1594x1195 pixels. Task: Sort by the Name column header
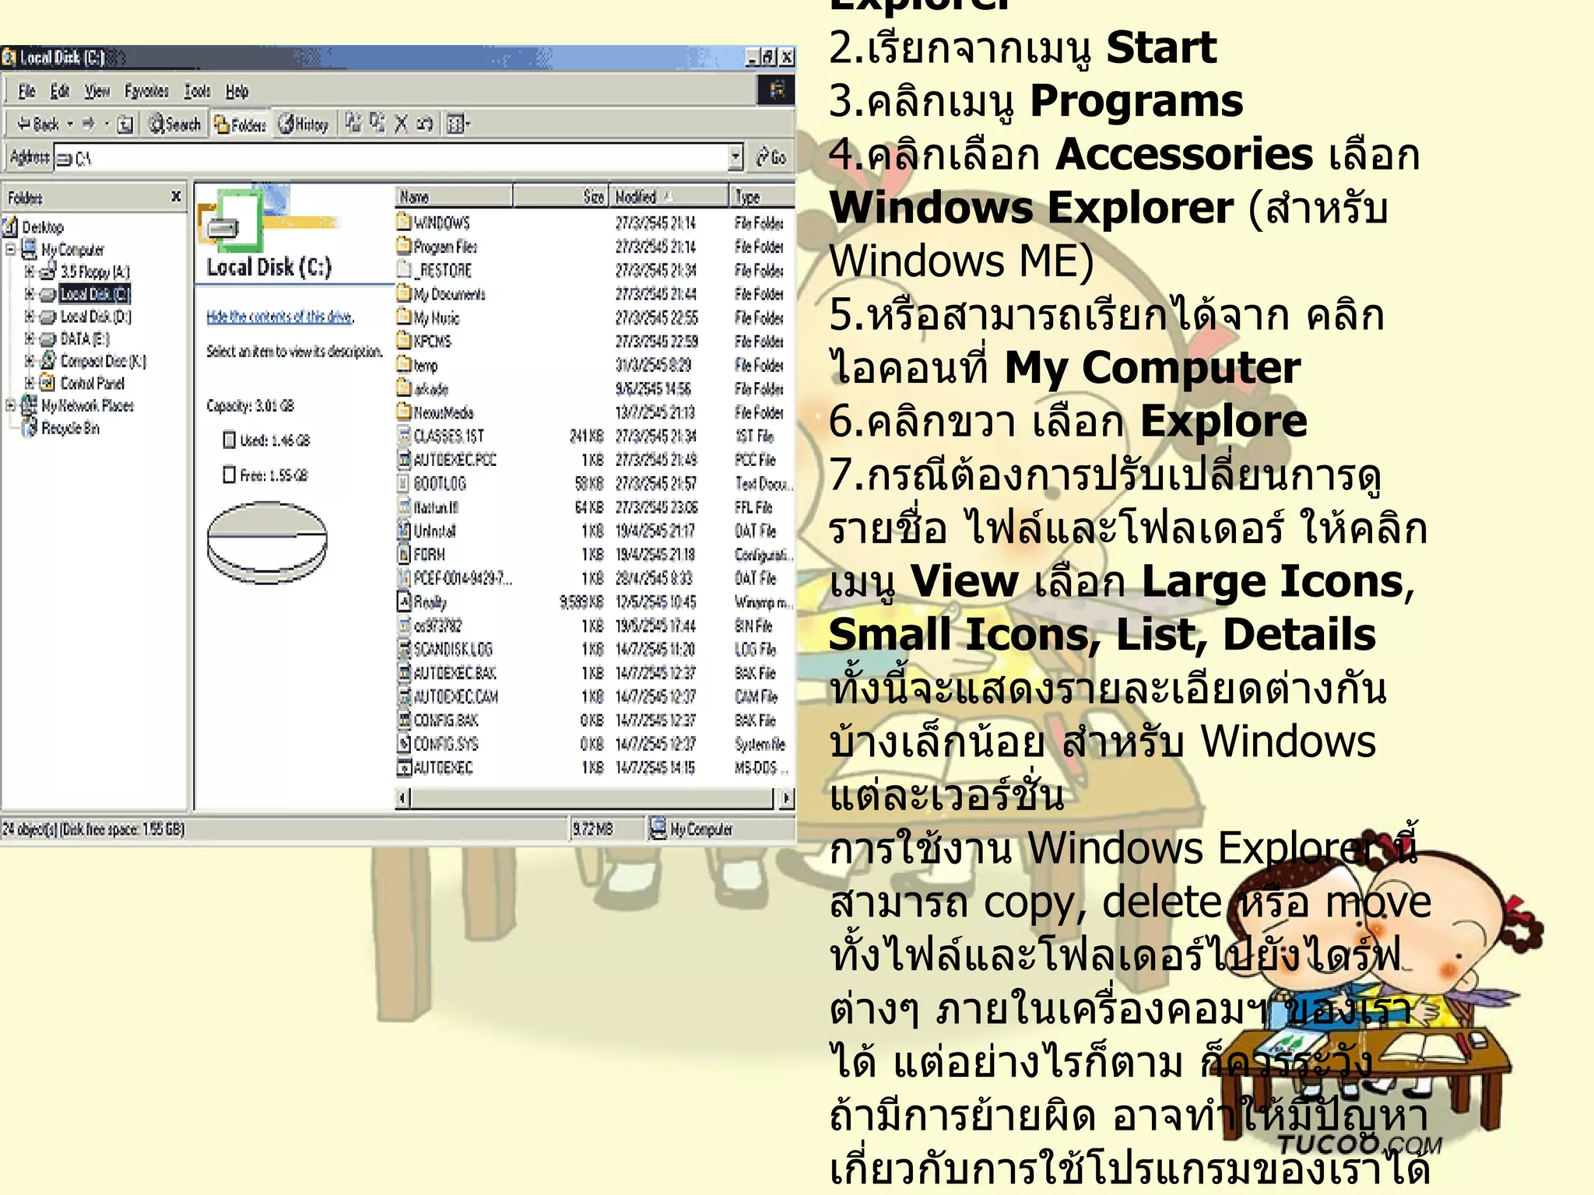click(x=454, y=196)
